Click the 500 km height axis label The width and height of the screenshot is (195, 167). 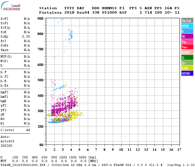(x=40, y=80)
